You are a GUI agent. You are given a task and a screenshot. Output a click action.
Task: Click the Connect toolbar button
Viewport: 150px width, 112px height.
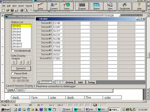tap(54, 6)
